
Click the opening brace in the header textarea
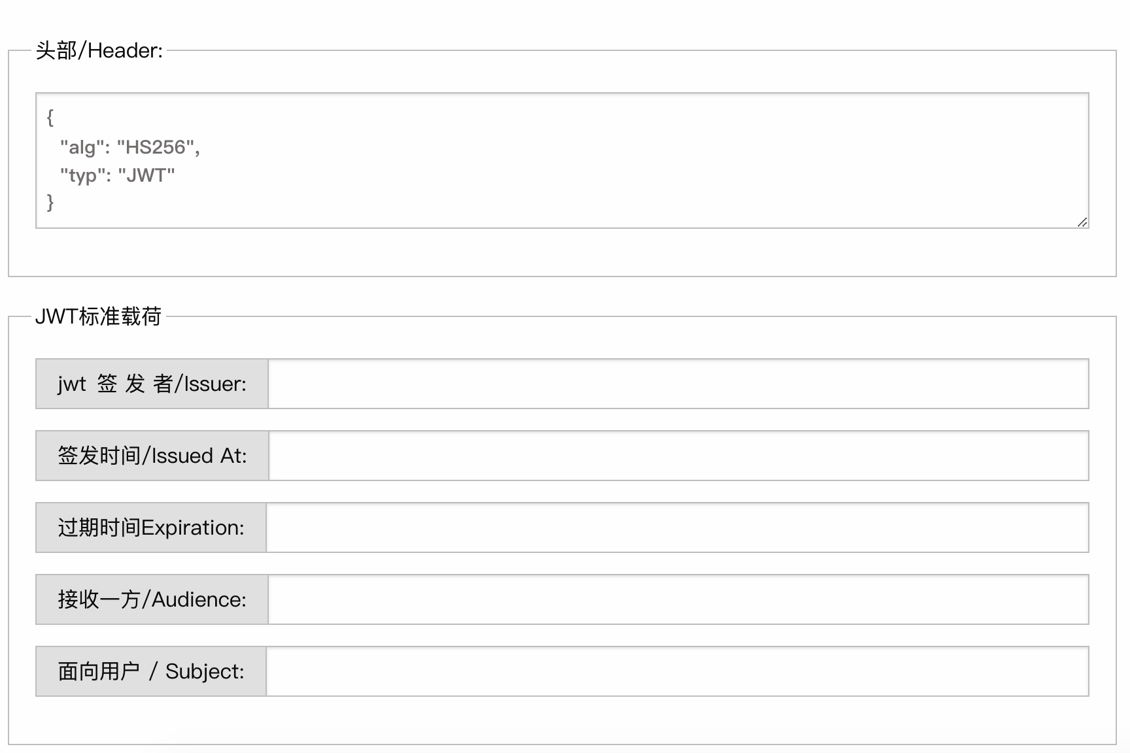(x=50, y=118)
